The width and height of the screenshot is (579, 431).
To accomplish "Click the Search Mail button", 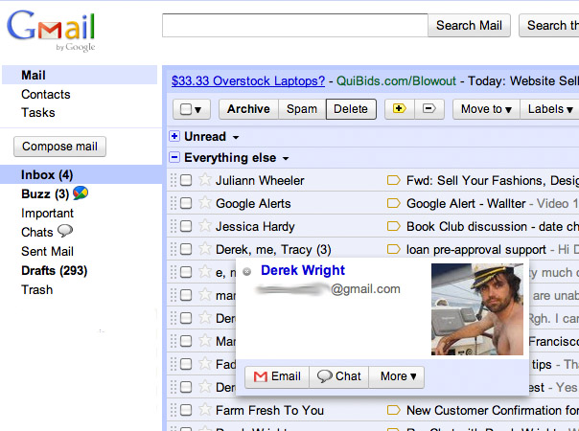I will coord(469,26).
